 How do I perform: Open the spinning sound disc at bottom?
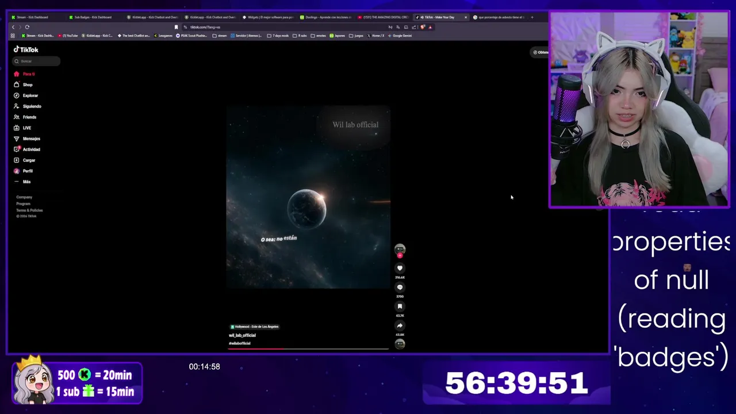tap(400, 344)
